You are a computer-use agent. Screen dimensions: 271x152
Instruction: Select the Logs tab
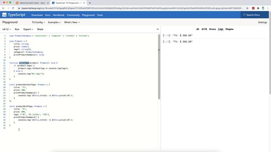(x=221, y=29)
